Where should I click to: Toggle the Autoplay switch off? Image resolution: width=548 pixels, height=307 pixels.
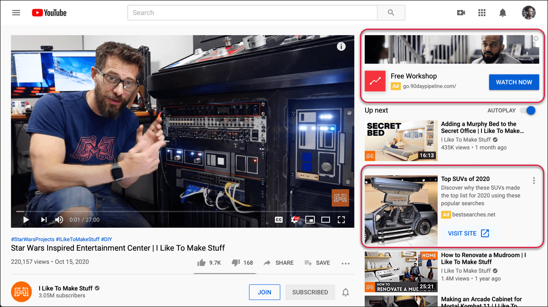[x=528, y=110]
